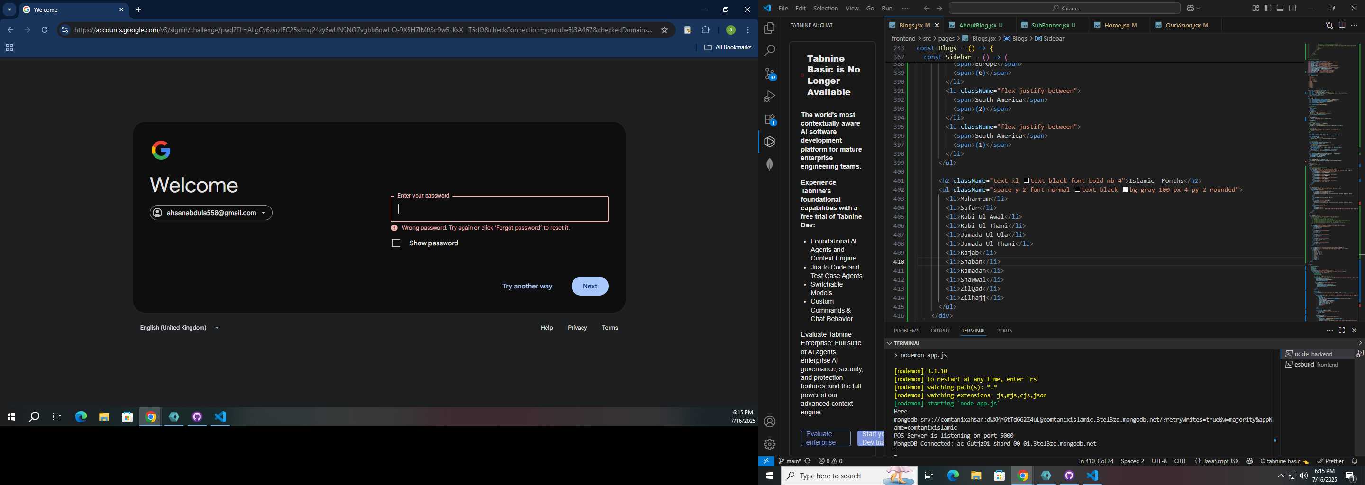Select the Tabnine AI icon in activity bar

click(769, 142)
